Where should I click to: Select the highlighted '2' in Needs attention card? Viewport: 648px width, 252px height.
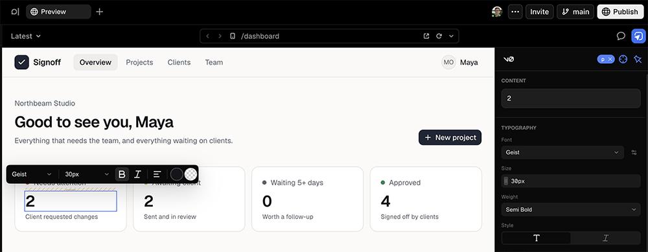71,201
